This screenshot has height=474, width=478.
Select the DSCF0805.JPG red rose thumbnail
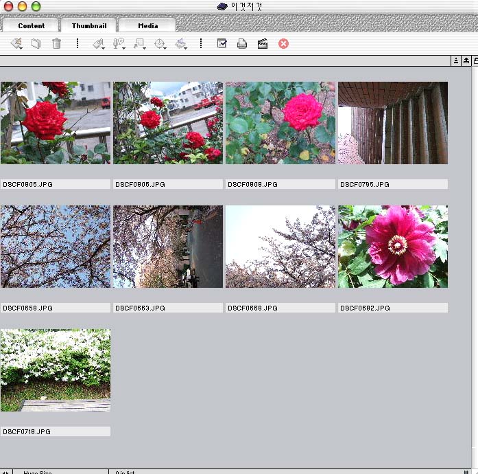pyautogui.click(x=56, y=123)
